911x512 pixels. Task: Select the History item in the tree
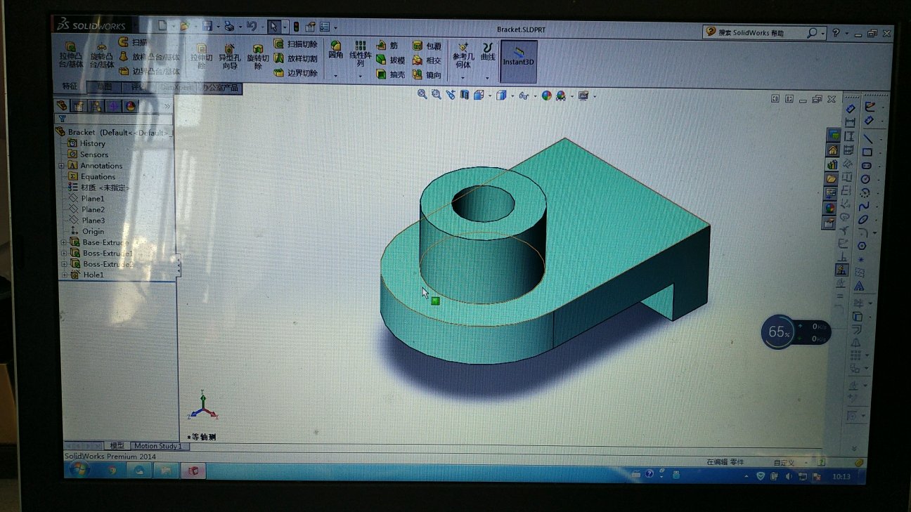click(x=87, y=143)
